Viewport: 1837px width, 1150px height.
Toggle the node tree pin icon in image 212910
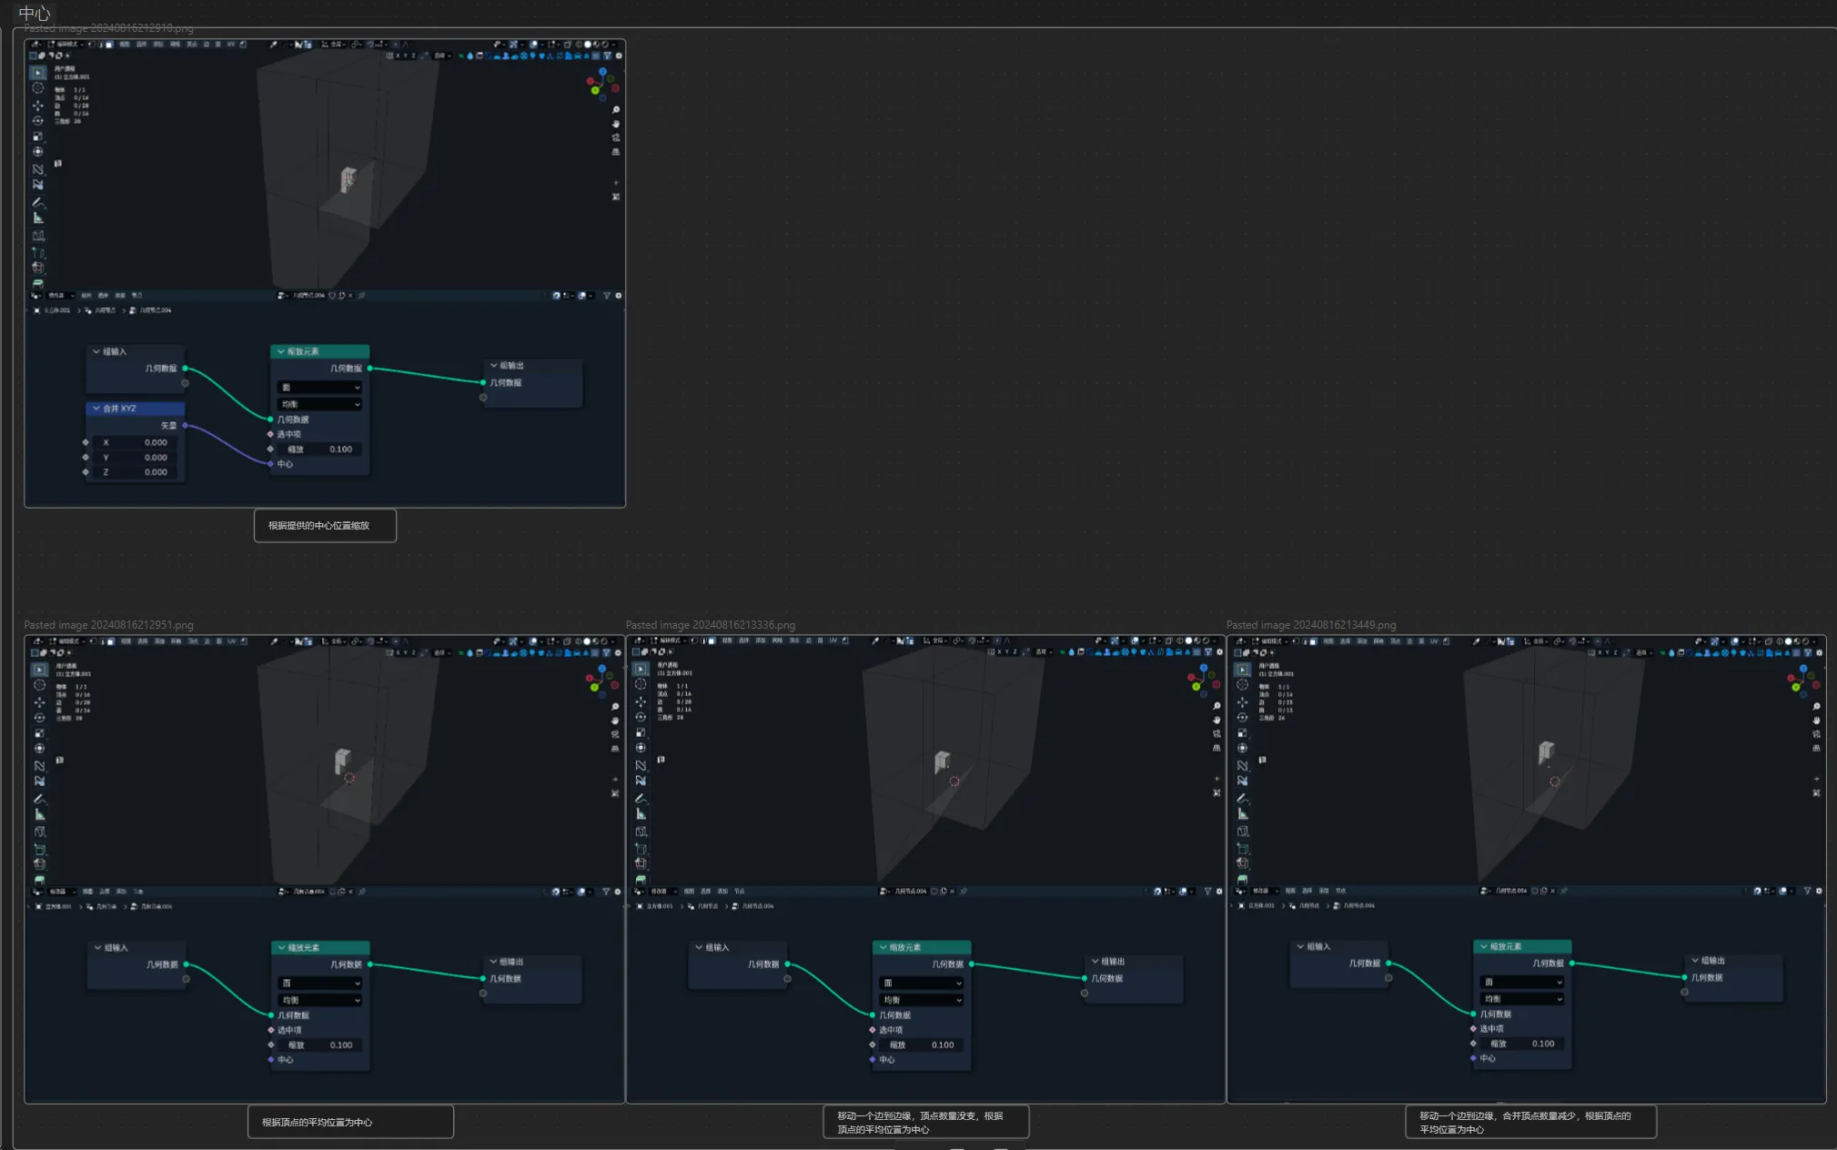coord(361,296)
